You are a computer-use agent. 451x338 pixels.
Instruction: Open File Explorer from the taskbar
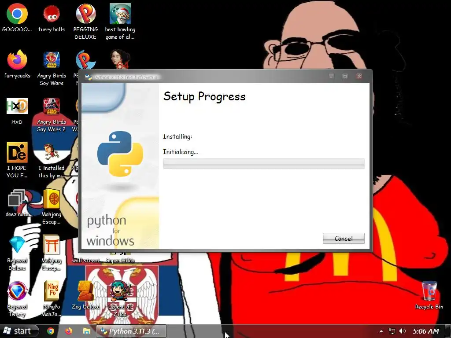pyautogui.click(x=87, y=331)
